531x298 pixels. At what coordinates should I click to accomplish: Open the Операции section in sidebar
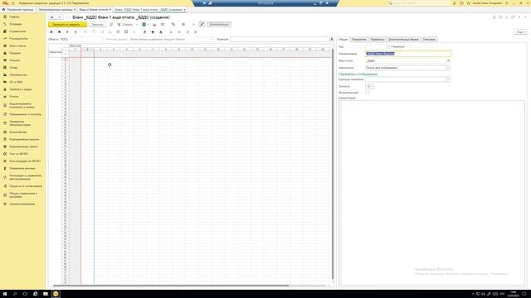click(16, 24)
